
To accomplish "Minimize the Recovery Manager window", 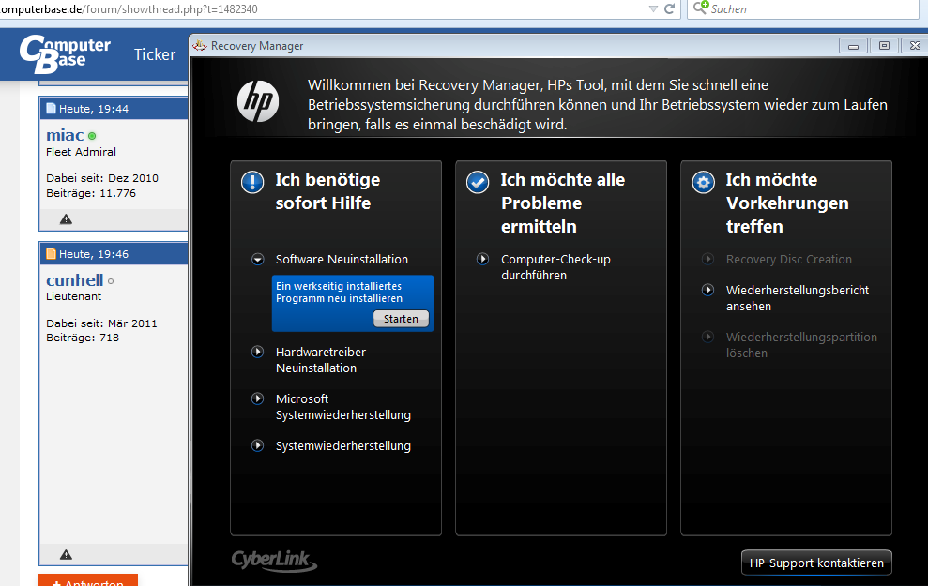I will (853, 46).
